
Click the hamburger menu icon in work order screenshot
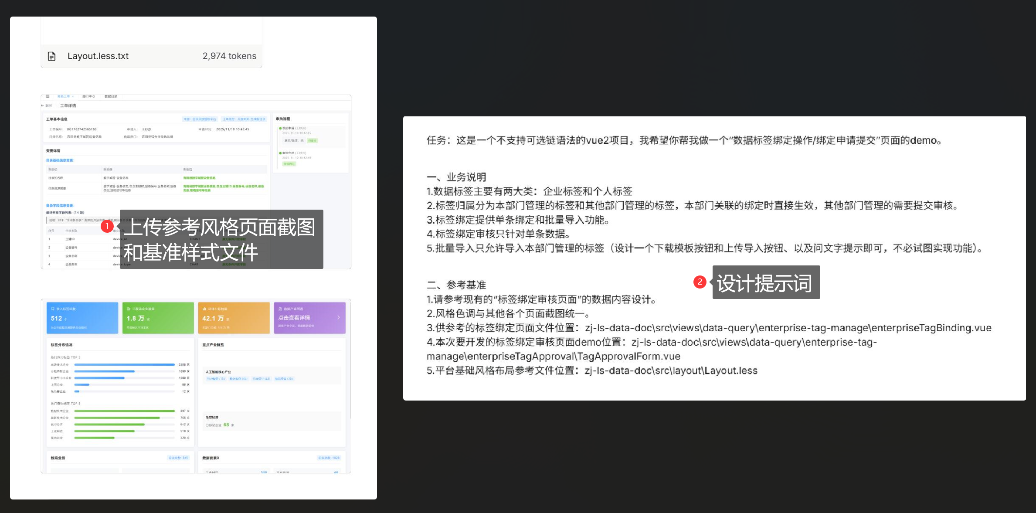click(x=48, y=96)
